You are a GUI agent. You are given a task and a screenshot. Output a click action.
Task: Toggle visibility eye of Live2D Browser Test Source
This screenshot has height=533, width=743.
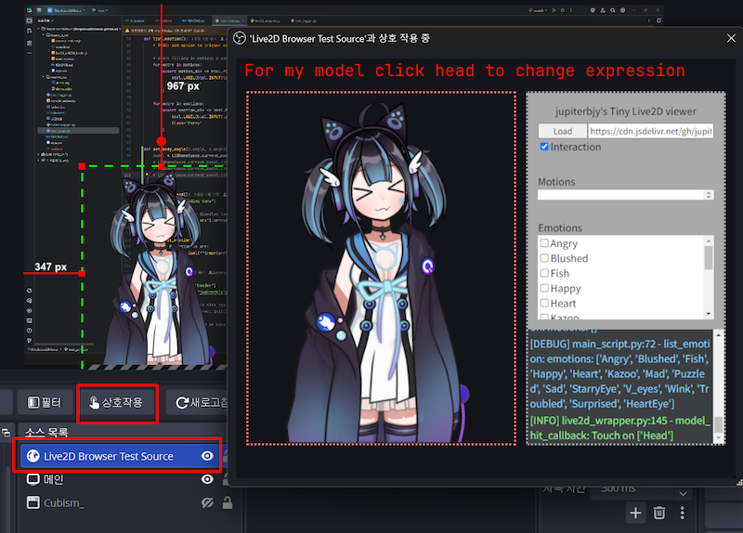point(208,456)
